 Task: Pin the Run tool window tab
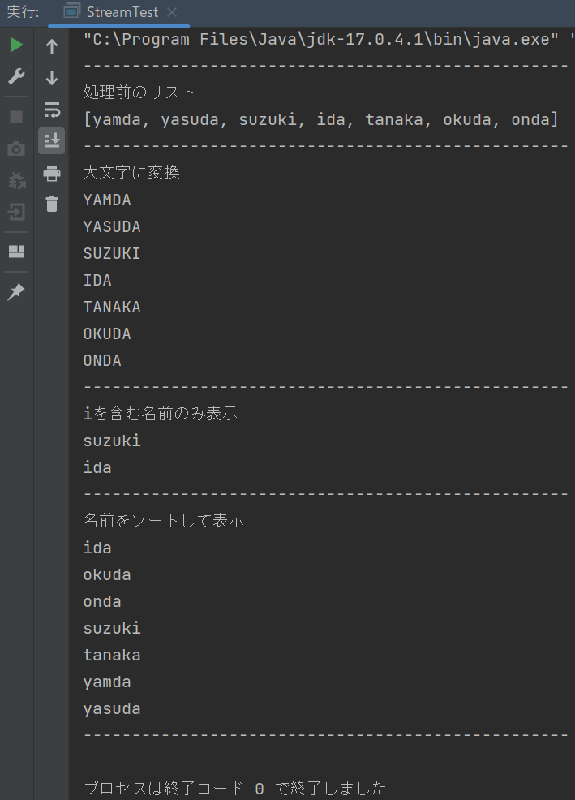coord(16,291)
